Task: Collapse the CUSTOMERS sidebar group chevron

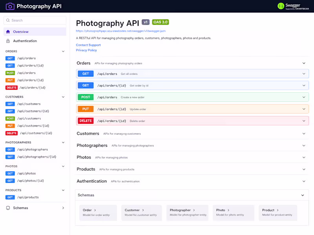Action: pyautogui.click(x=63, y=97)
